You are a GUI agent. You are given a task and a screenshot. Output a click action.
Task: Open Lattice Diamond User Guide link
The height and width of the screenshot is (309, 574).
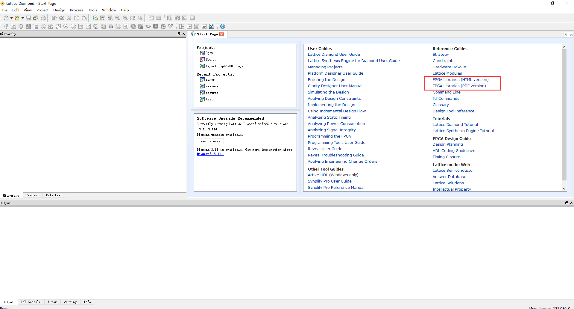click(334, 55)
